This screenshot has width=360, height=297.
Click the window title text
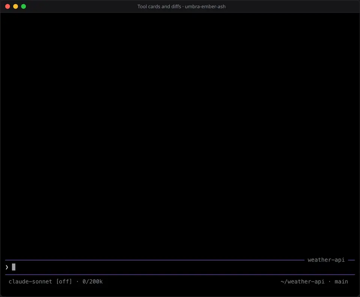(x=181, y=6)
